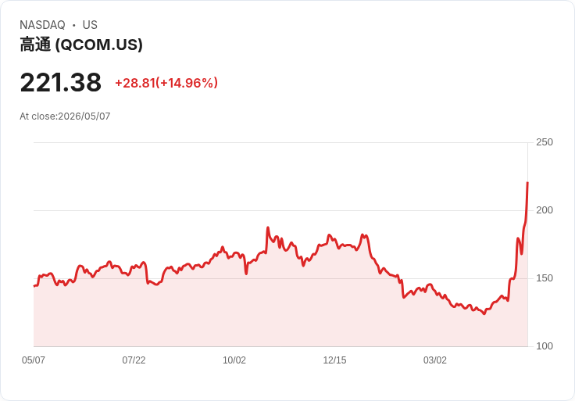Viewport: 575px width, 401px height.
Task: Click the +28.81(+14.96%) change value
Action: (x=166, y=83)
